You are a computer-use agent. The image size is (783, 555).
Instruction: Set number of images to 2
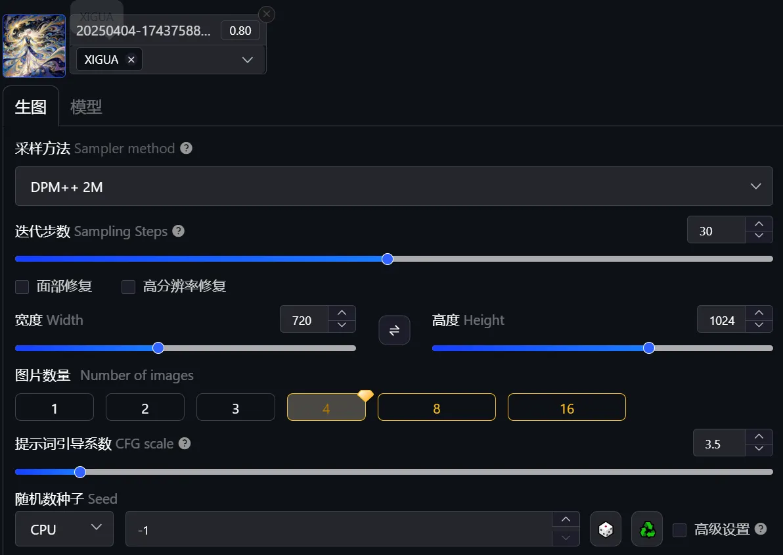click(x=145, y=408)
